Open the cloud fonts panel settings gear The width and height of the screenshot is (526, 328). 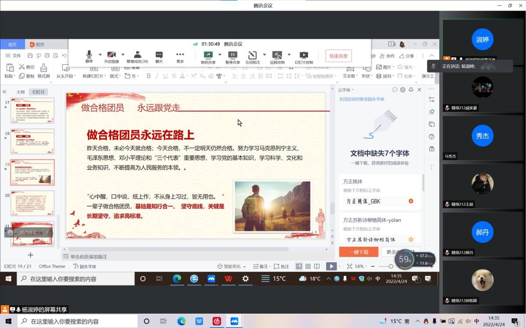403,90
